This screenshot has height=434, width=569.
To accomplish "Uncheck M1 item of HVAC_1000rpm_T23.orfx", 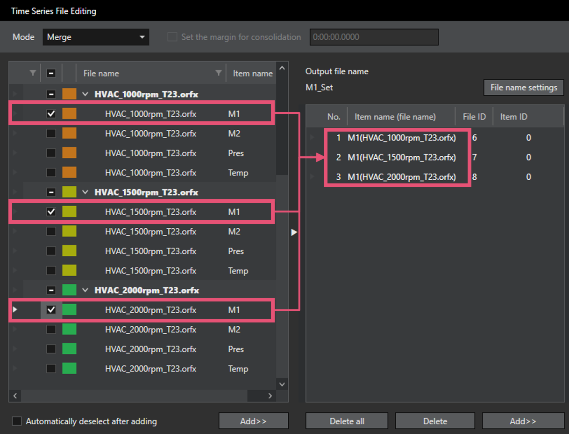I will (x=51, y=114).
